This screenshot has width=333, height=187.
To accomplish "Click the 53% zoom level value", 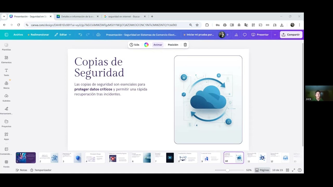I will click(x=249, y=170).
